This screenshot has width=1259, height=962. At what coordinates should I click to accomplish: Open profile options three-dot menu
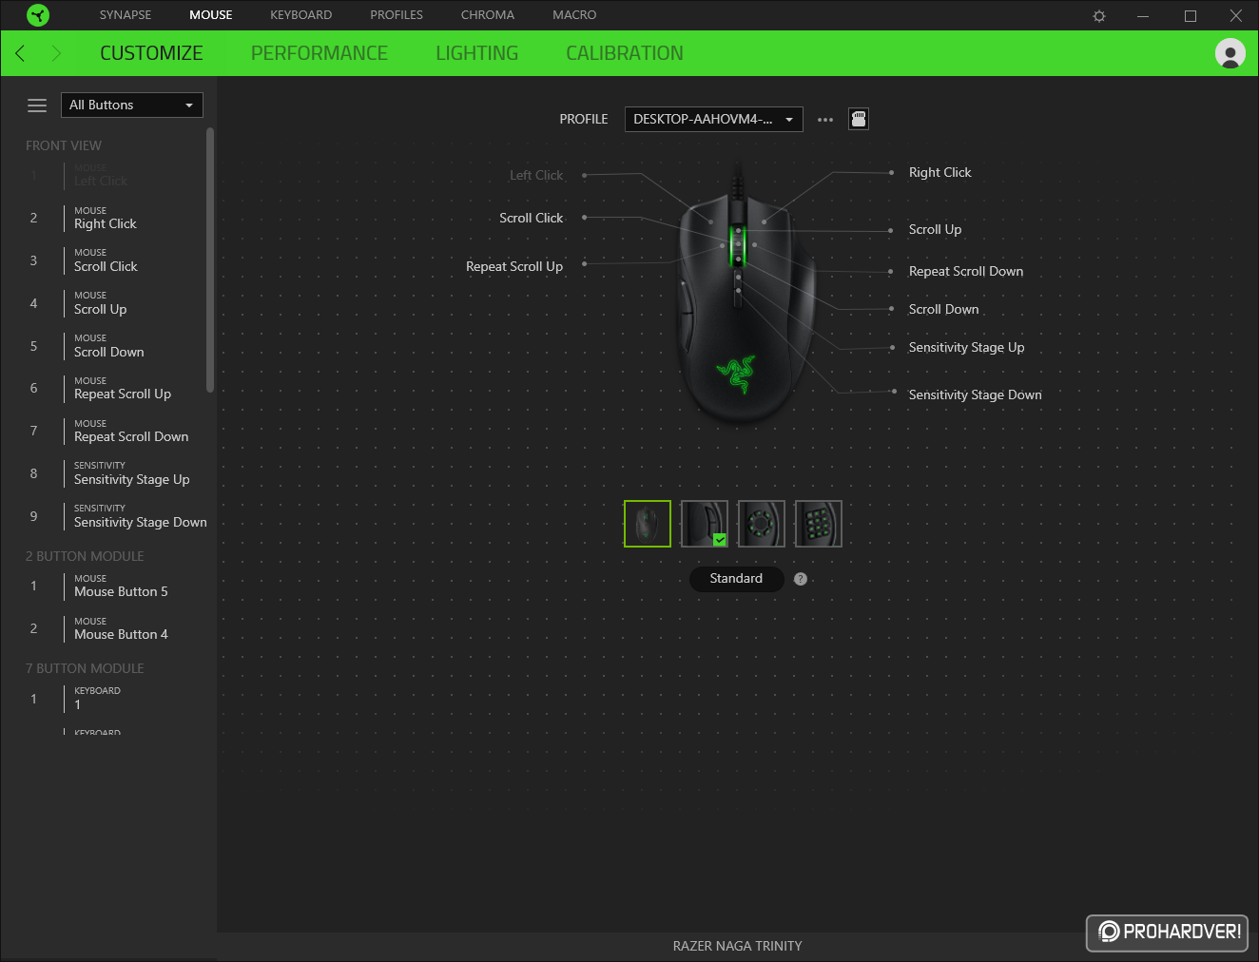[x=825, y=120]
